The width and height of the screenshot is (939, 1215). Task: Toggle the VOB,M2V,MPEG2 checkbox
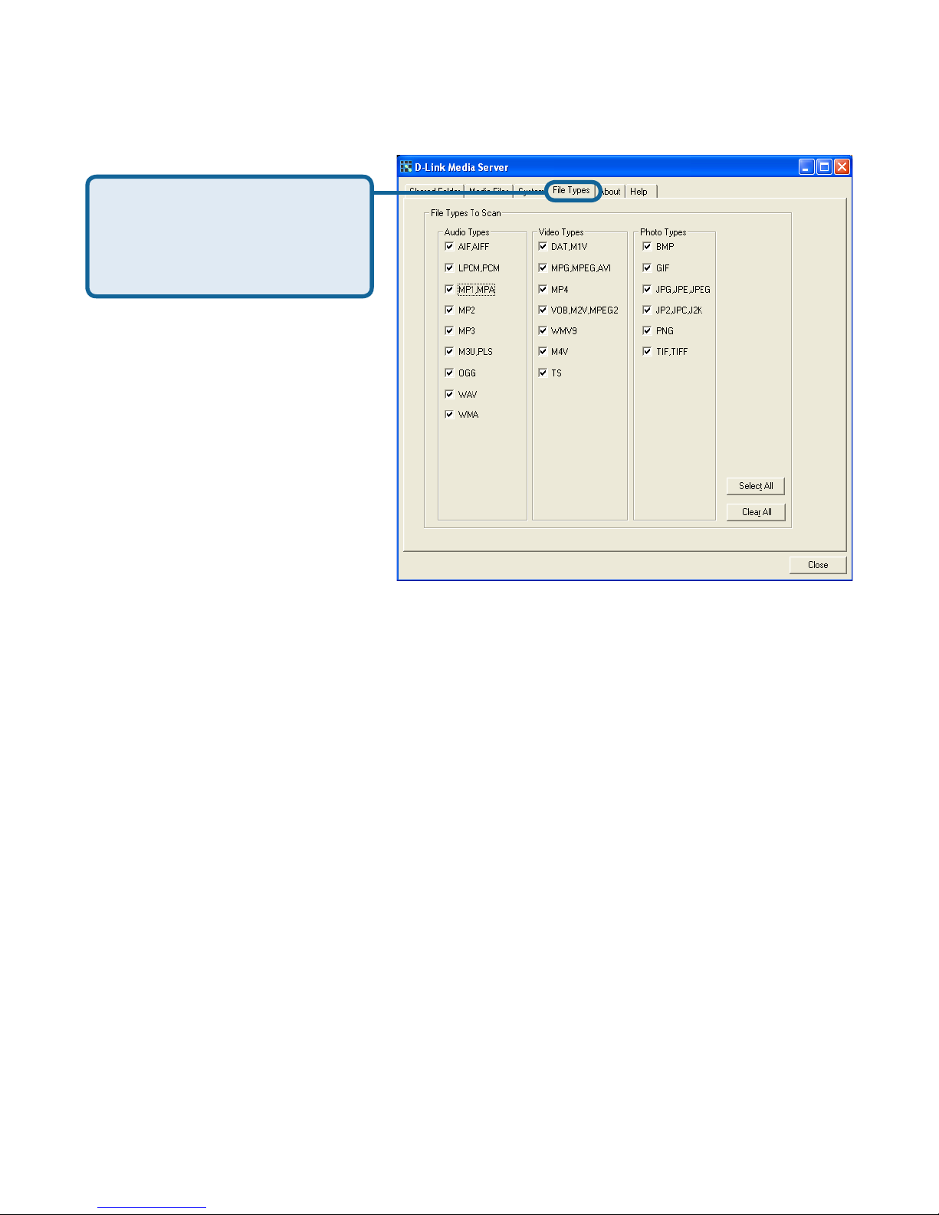[543, 310]
